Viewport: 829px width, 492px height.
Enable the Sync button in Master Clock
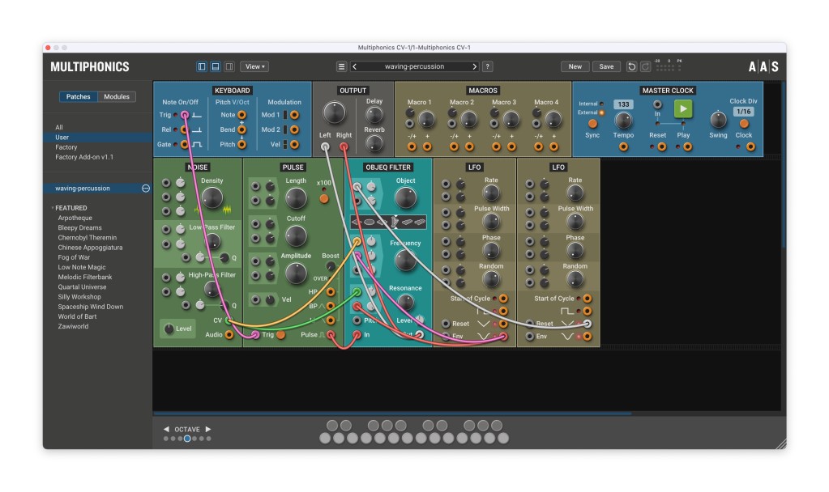click(592, 124)
